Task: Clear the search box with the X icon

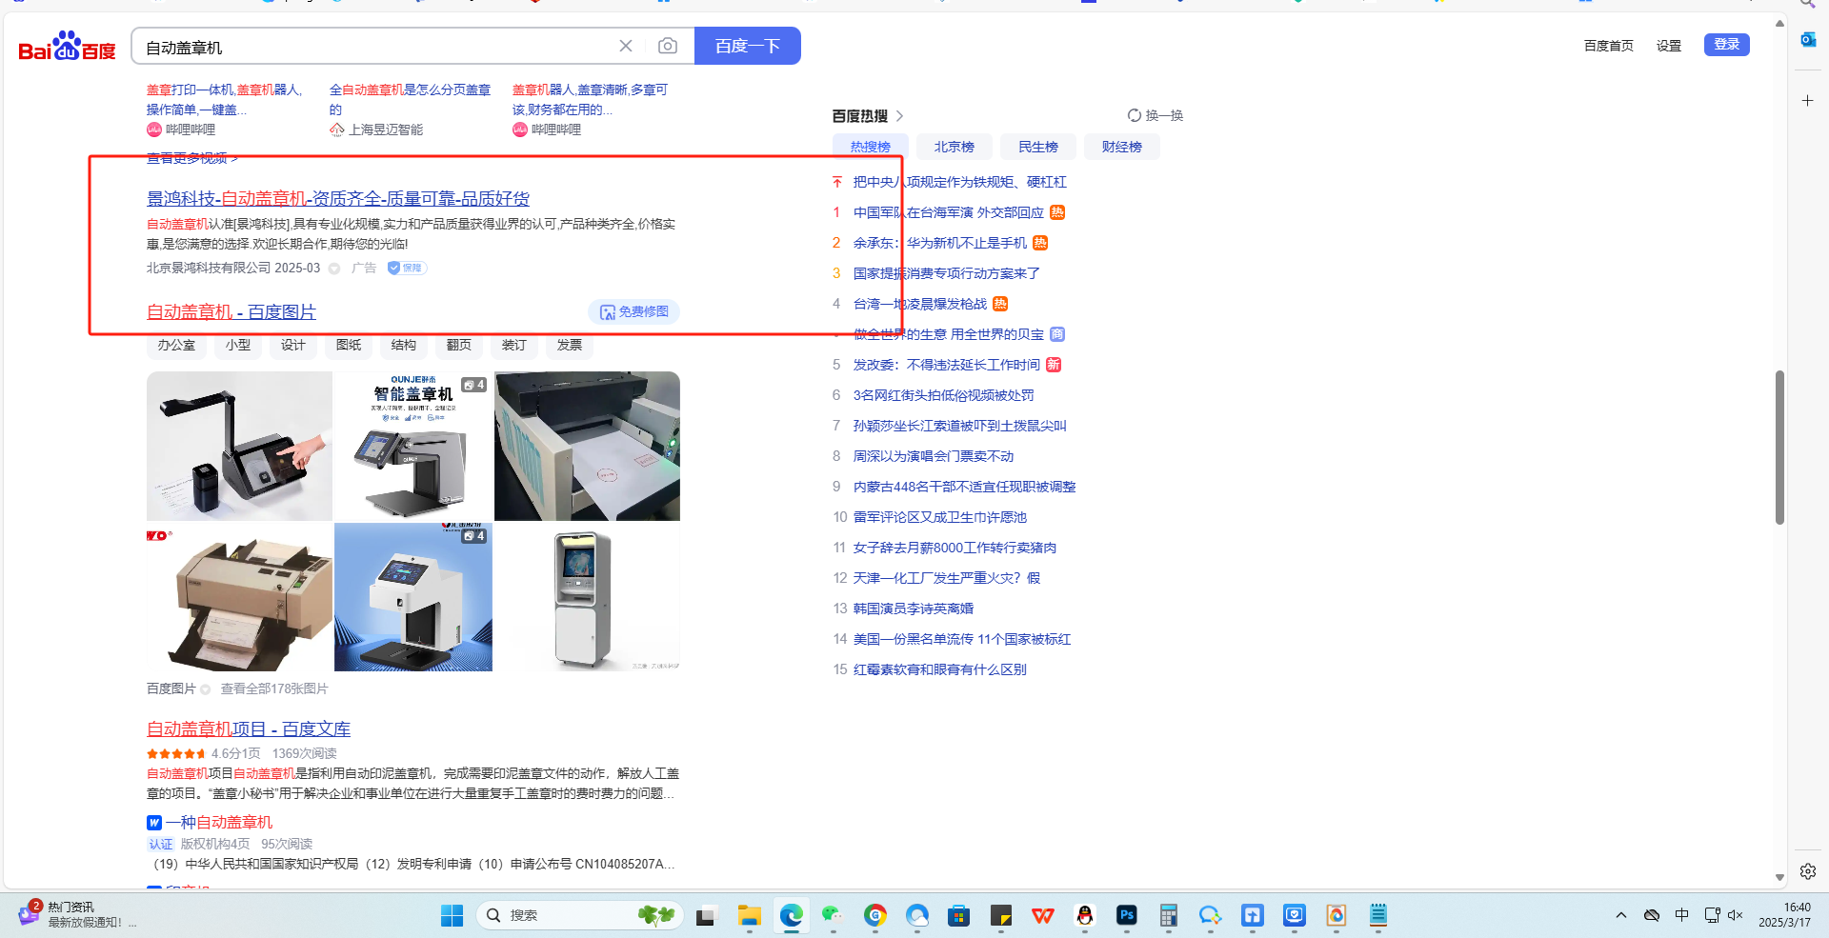Action: (626, 46)
